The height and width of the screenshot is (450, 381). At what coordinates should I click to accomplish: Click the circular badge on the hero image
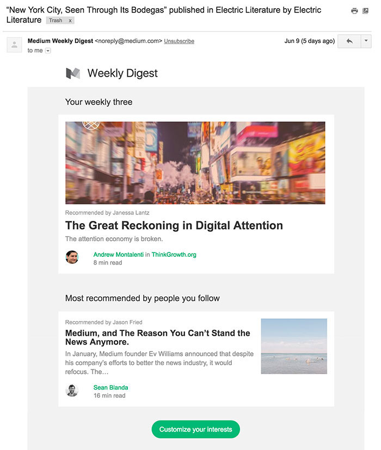tap(91, 125)
